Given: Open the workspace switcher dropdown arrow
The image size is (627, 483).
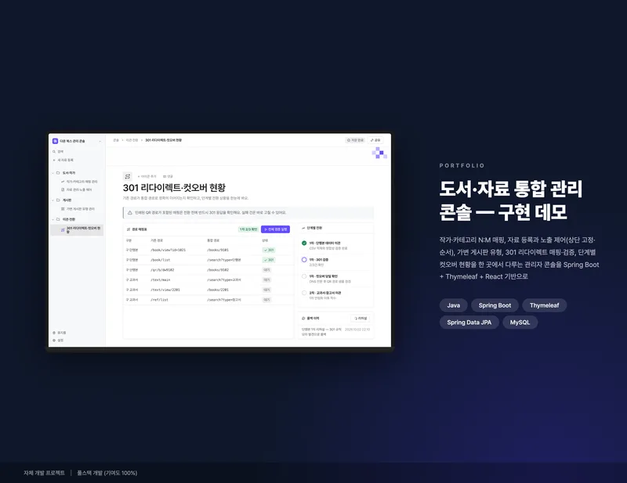Looking at the screenshot, I should click(x=100, y=141).
